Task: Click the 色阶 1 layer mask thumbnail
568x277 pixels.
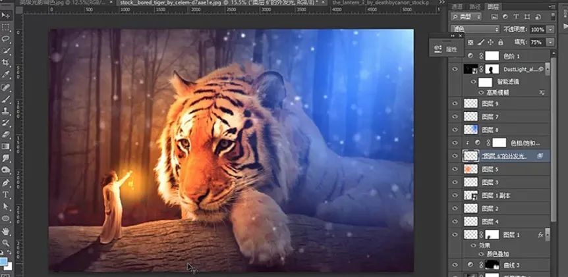Action: coord(492,56)
